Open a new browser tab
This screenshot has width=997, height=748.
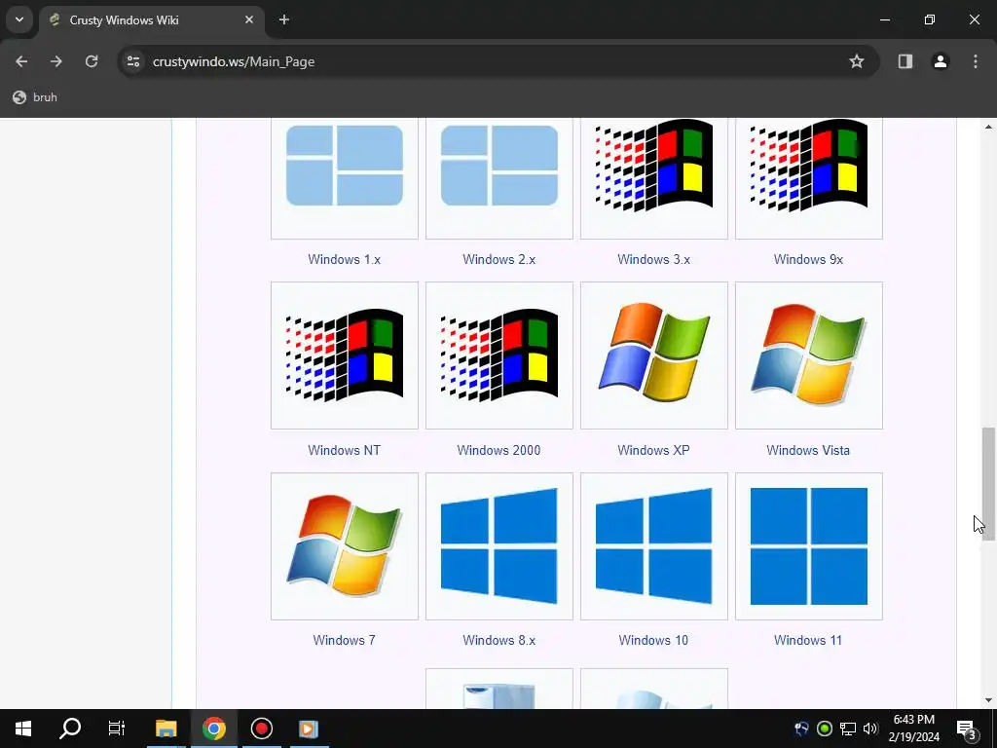[x=284, y=19]
